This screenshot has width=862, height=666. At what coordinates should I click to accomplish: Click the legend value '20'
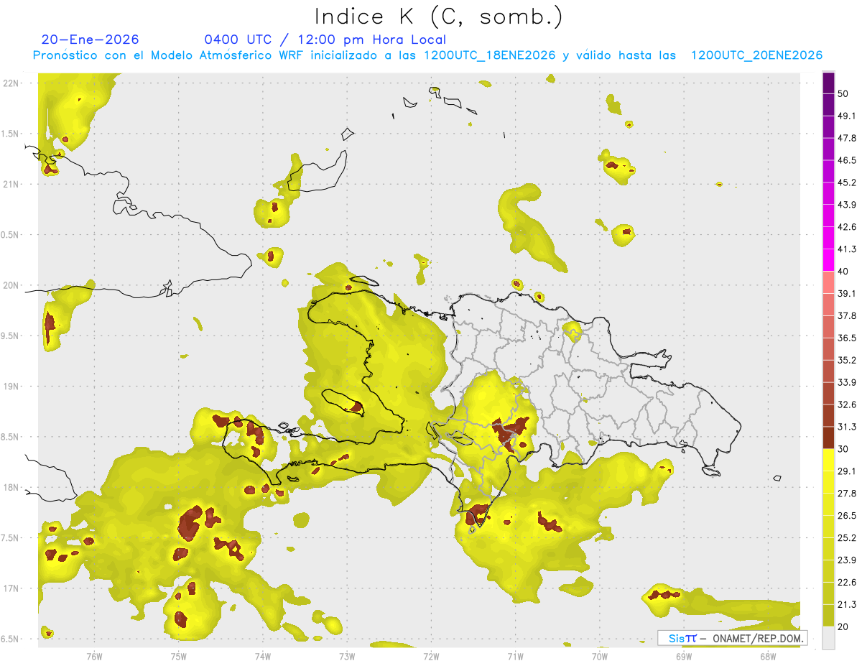pos(843,626)
